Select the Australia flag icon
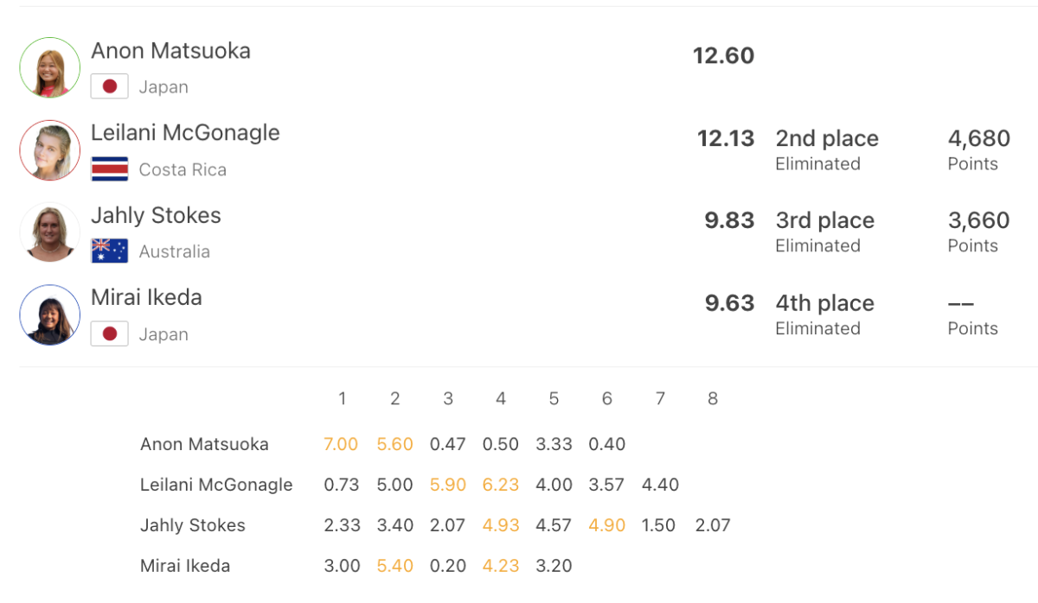This screenshot has width=1038, height=603. coord(110,251)
